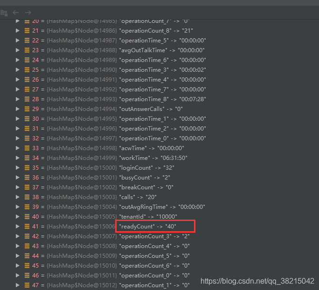Select the "busyCount" -> "2" text
The height and width of the screenshot is (290, 319).
tap(145, 178)
